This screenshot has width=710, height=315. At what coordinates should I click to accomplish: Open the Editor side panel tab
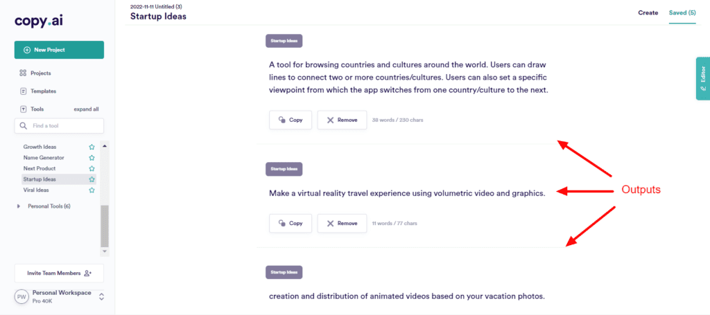tap(703, 79)
